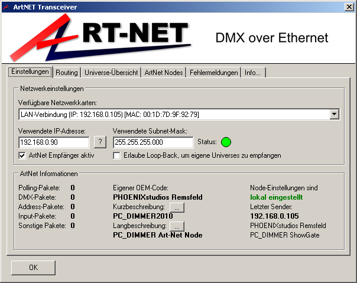
Task: Open the Universe-Übersicht tab
Action: tap(111, 73)
